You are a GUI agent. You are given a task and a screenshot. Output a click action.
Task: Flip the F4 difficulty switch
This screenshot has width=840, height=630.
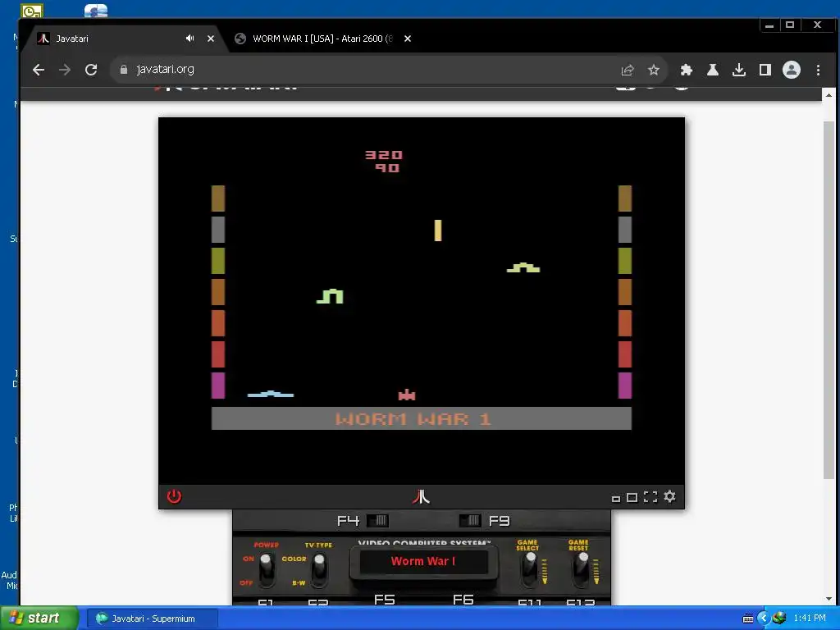(377, 521)
